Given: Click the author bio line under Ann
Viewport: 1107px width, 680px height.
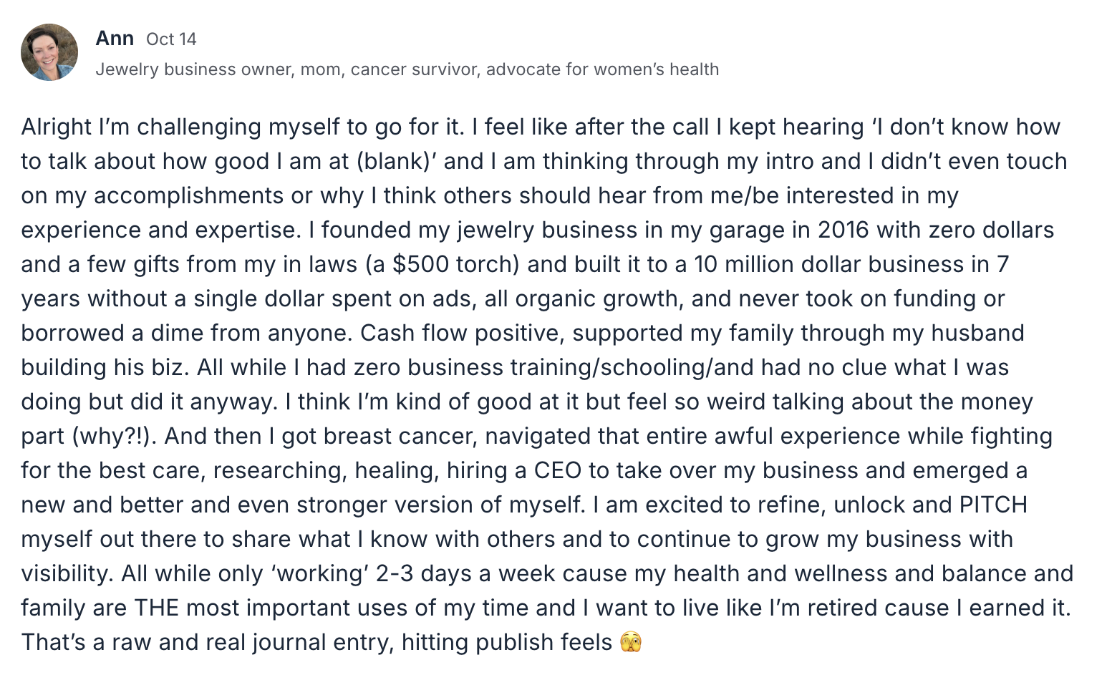Looking at the screenshot, I should 407,69.
